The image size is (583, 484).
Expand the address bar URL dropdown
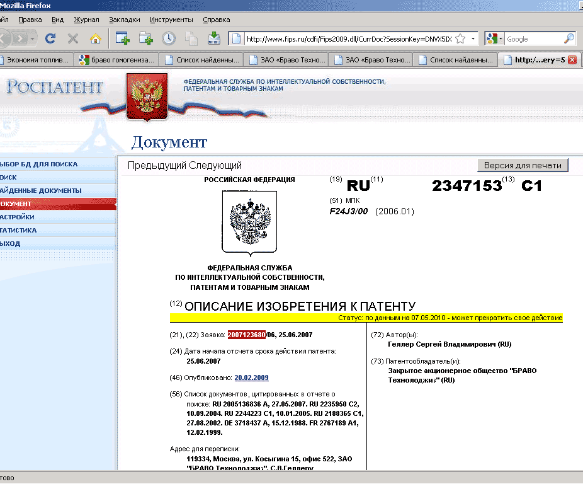[473, 38]
